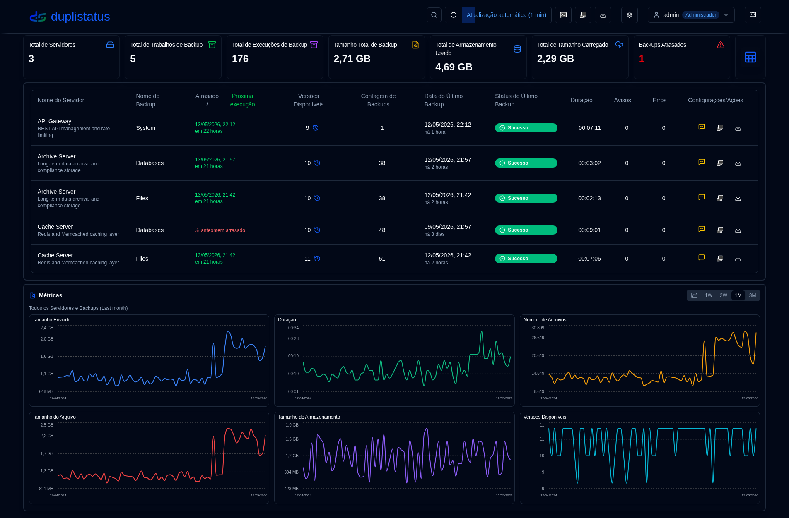Click download icon for Cache Server Databases row
789x518 pixels.
click(738, 230)
